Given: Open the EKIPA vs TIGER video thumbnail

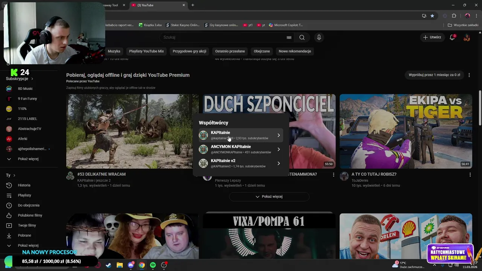Looking at the screenshot, I should [x=406, y=131].
